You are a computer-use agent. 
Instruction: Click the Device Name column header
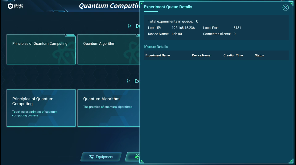pyautogui.click(x=201, y=55)
